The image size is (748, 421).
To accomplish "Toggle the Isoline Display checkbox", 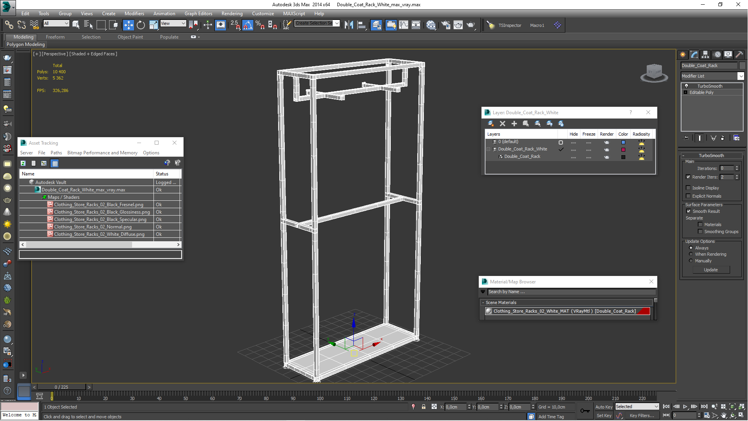I will 688,188.
